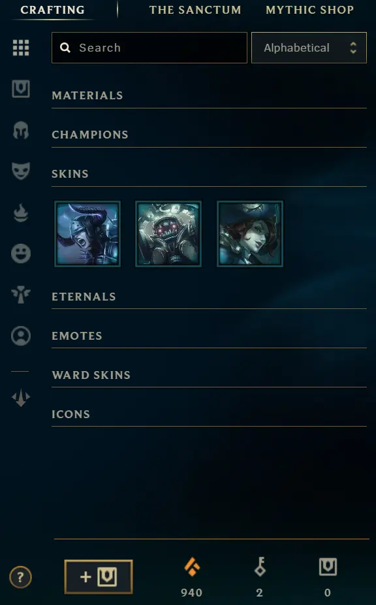The width and height of the screenshot is (376, 605).
Task: Expand the Champions section
Action: (x=209, y=135)
